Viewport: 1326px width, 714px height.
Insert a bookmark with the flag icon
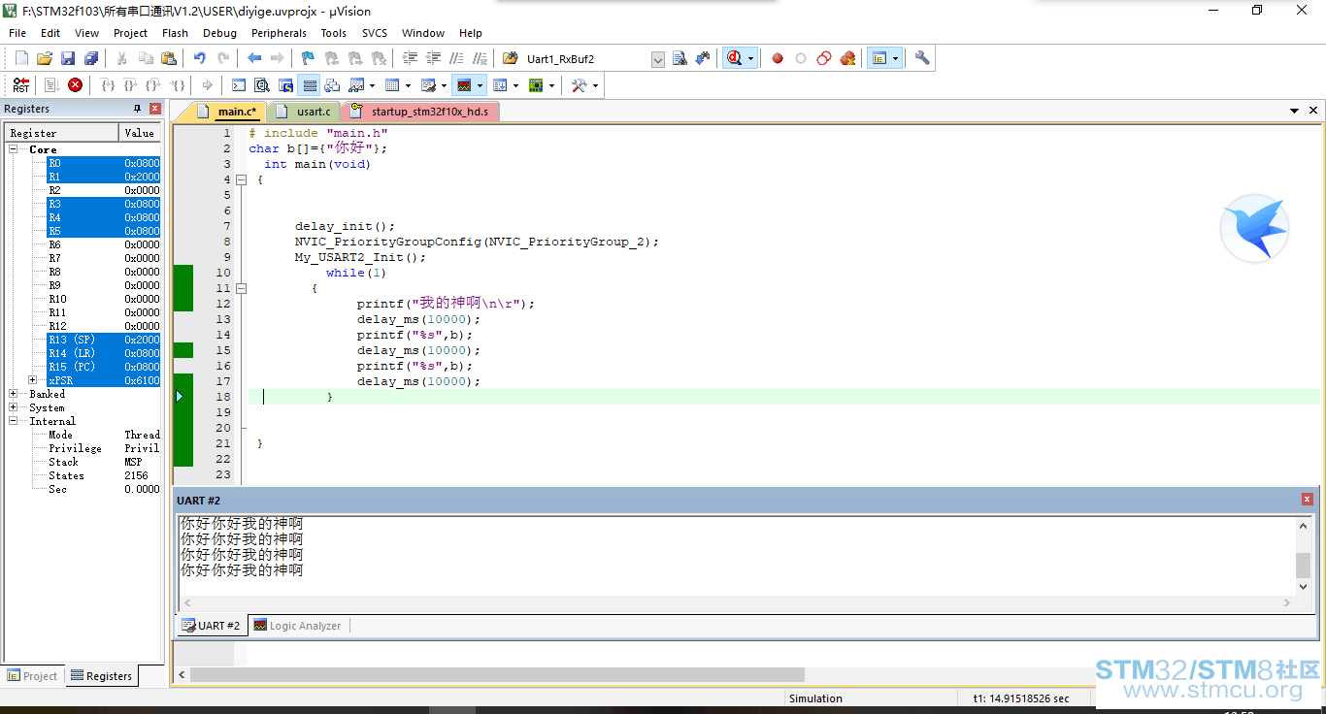pos(308,58)
